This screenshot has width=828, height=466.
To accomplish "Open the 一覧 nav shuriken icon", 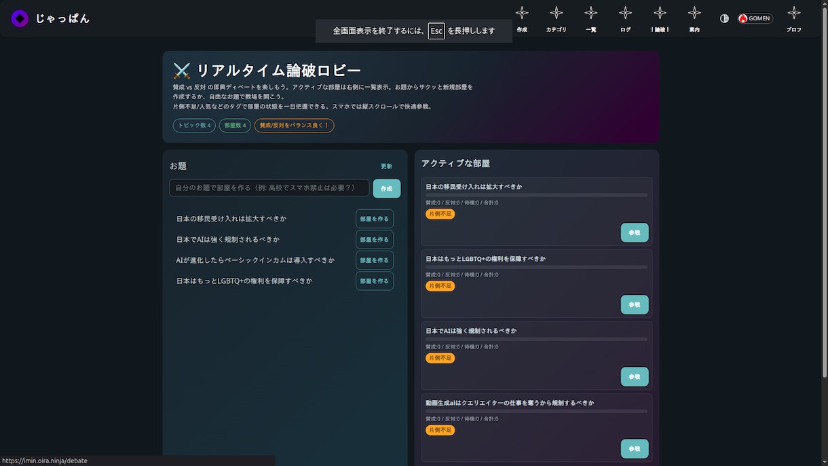I will tap(591, 13).
